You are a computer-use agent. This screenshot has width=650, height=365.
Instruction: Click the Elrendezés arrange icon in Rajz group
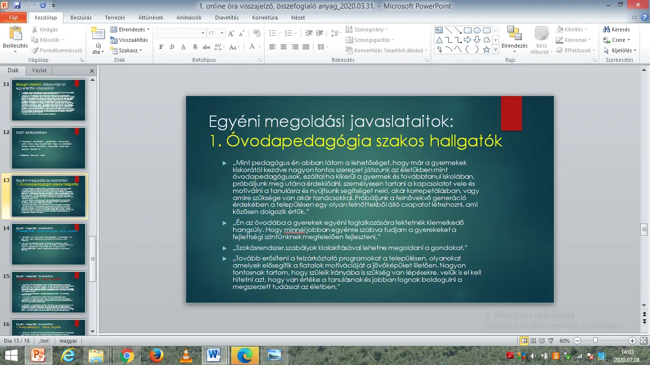514,34
